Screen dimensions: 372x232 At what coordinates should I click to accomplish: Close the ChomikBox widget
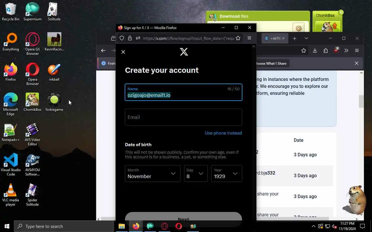(341, 12)
